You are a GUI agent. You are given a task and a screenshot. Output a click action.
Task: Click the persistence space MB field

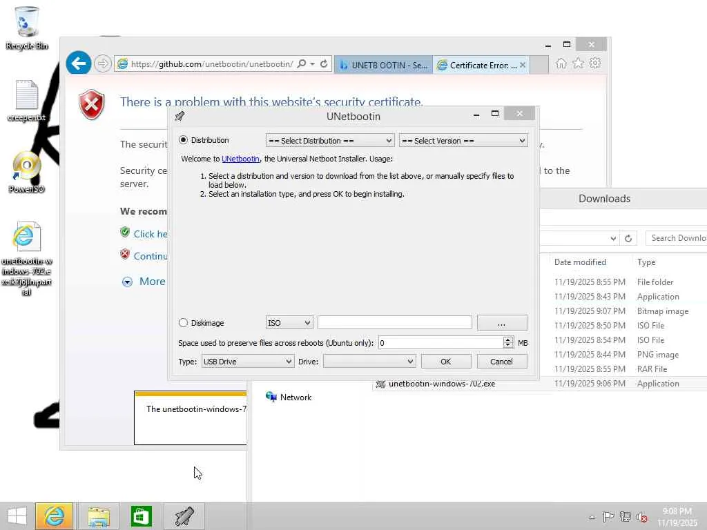(x=440, y=343)
